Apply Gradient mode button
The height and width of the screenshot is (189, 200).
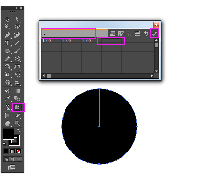(12, 151)
